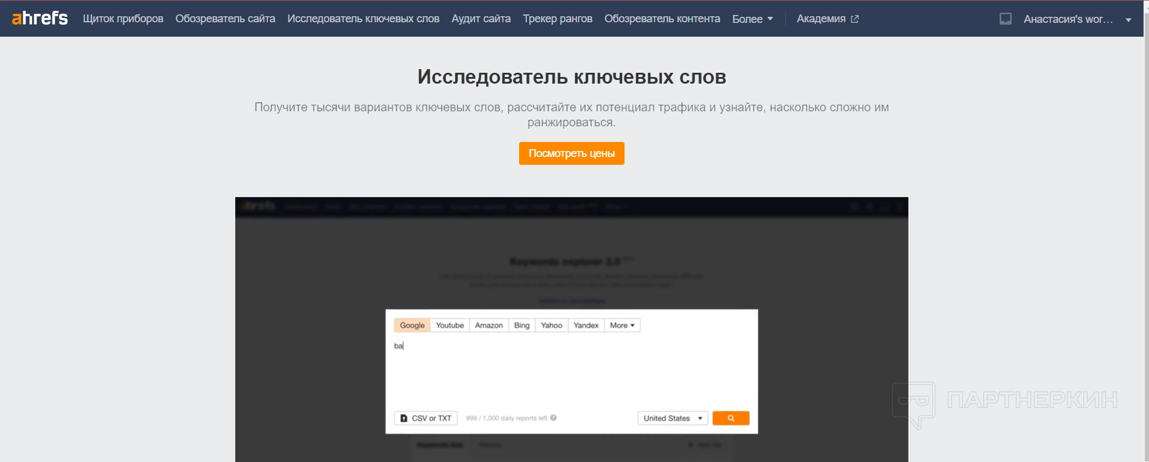The width and height of the screenshot is (1149, 462).
Task: Click the CSV or TXT file icon
Action: tap(404, 418)
